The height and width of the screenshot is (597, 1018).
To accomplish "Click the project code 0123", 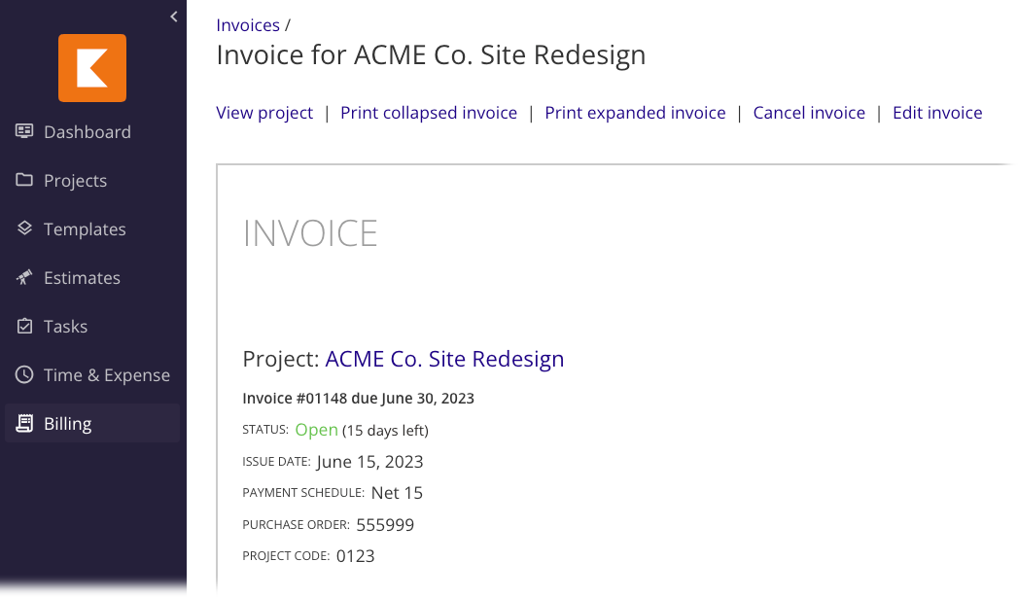I will [x=355, y=556].
